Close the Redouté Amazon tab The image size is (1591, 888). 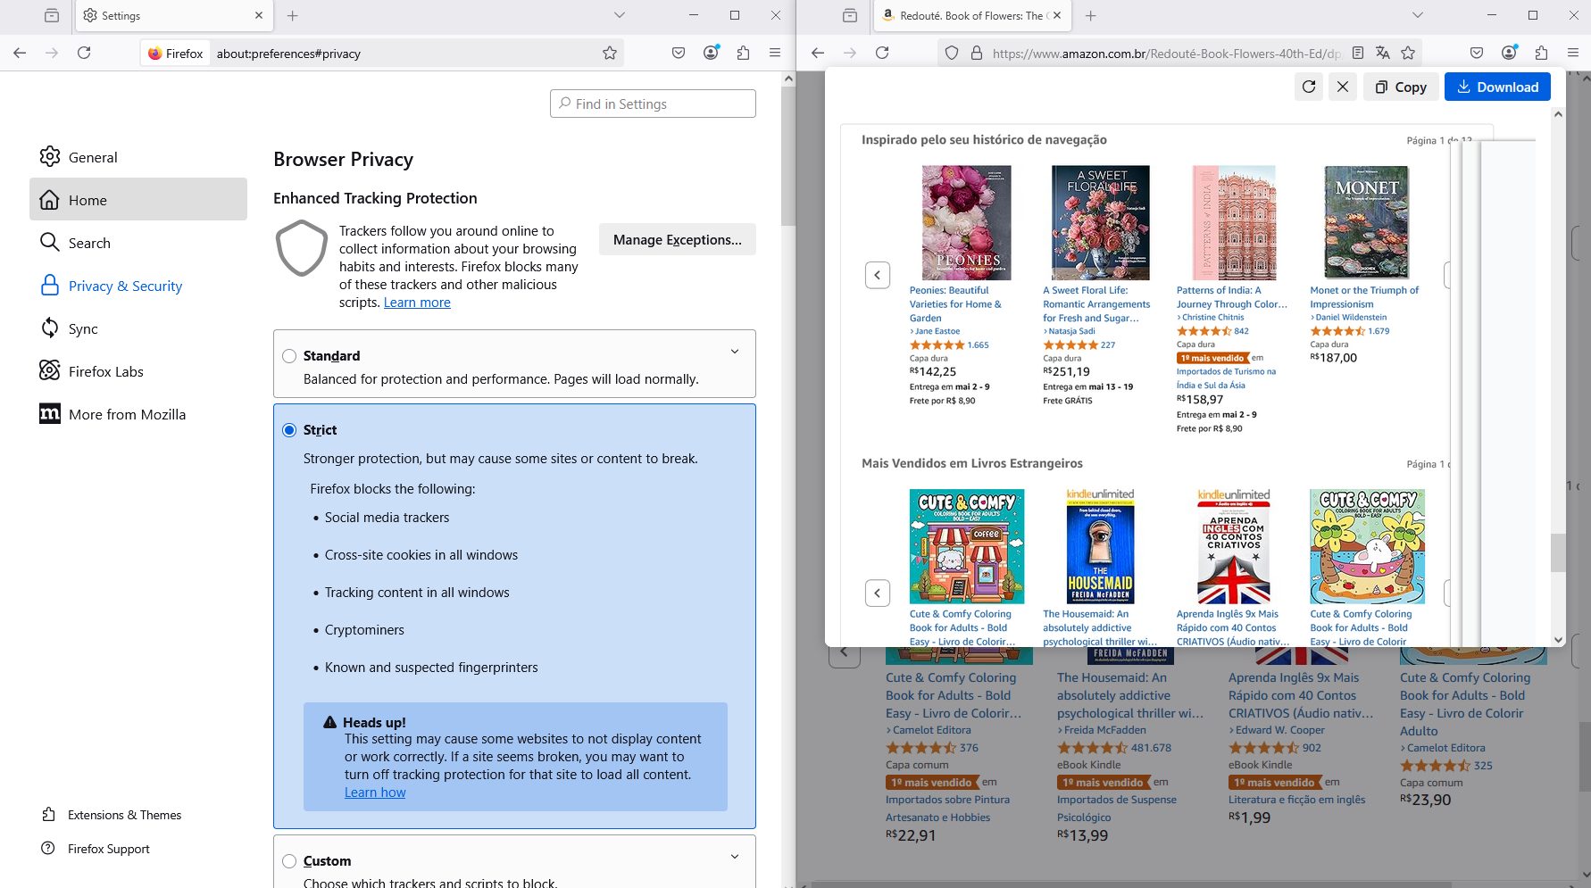click(1057, 15)
